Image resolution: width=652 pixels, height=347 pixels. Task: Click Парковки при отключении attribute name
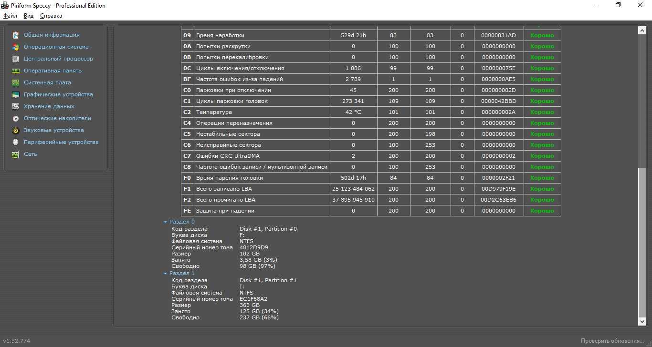tap(233, 90)
